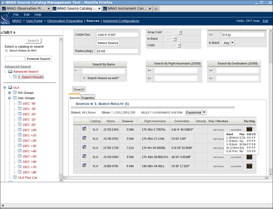Follow the Instrument Configurations link

pos(121,21)
